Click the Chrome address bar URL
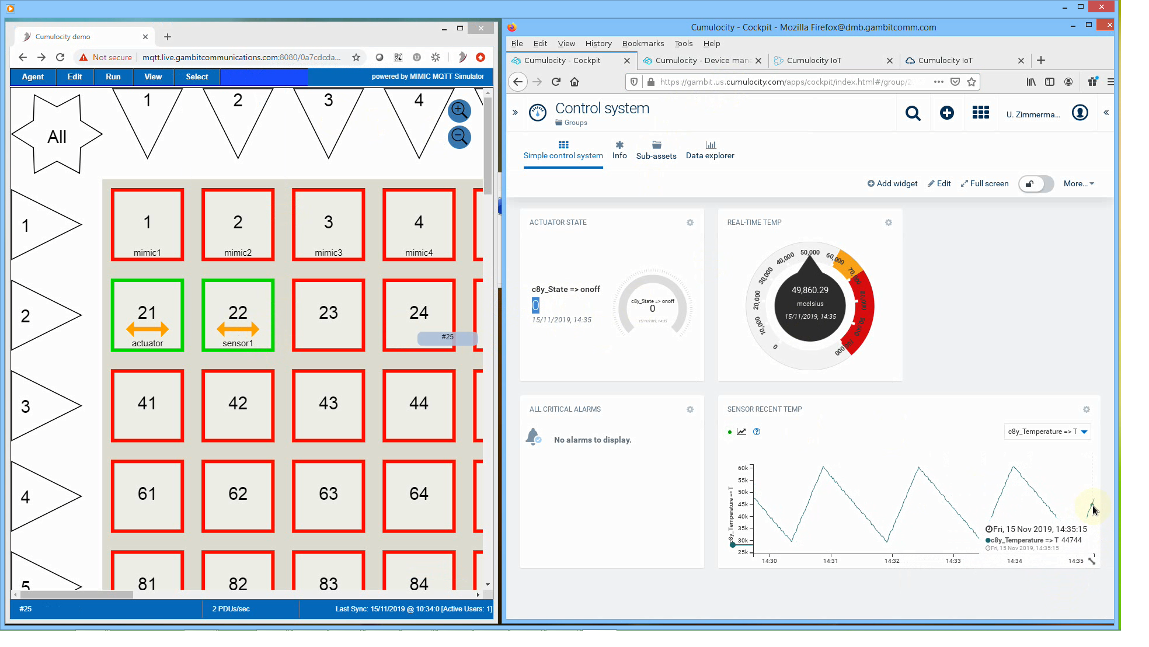Viewport: 1149px width, 647px height. [241, 57]
